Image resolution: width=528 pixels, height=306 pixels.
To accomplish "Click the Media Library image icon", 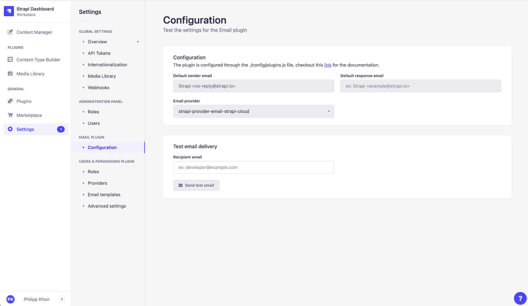I will [10, 73].
